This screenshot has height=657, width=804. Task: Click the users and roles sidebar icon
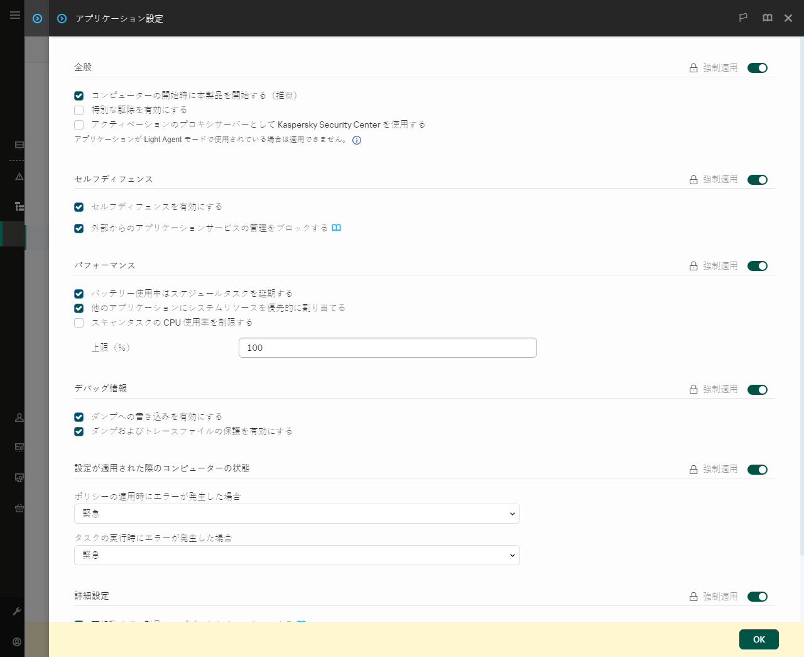[18, 417]
